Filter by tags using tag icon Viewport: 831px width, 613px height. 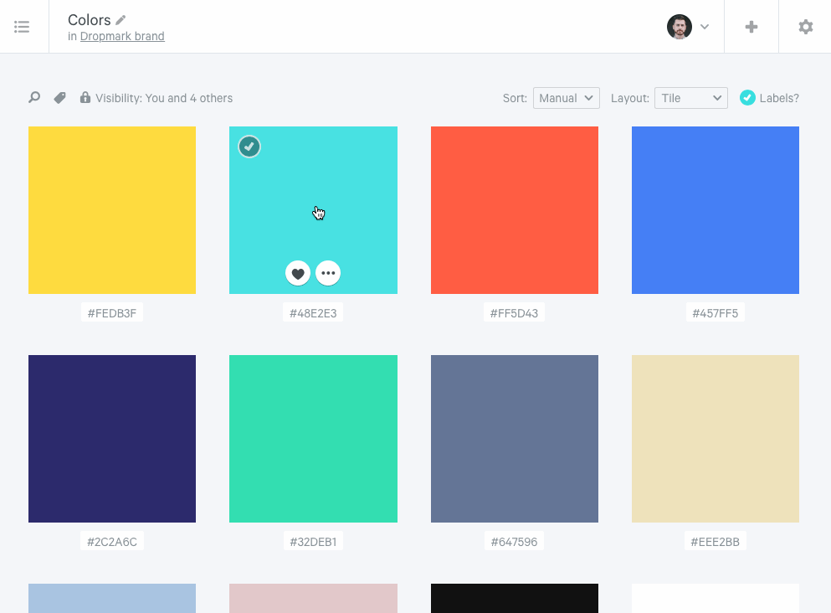(x=60, y=98)
